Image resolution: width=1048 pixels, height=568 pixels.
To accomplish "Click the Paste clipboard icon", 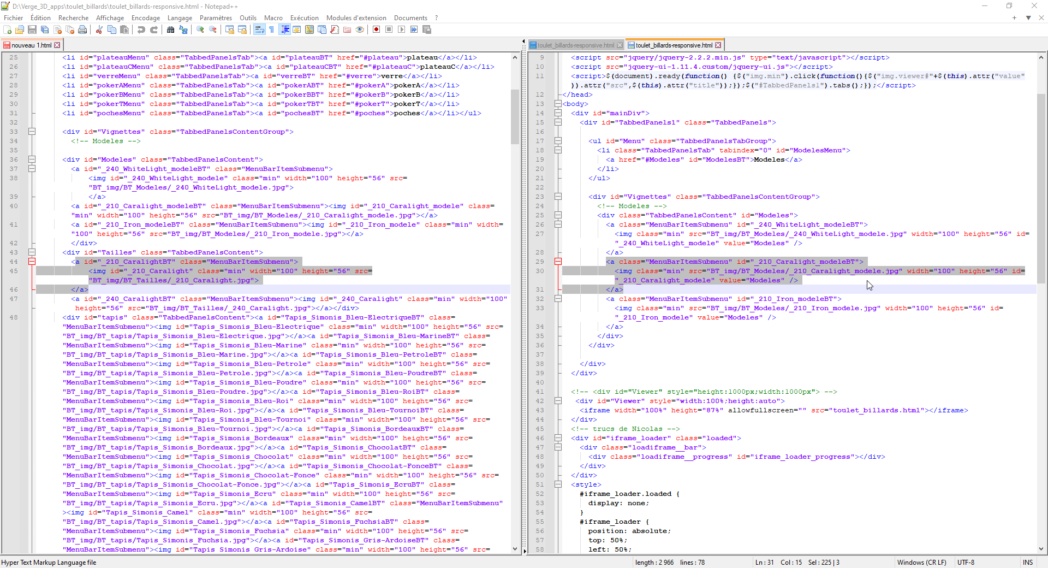I will pos(124,29).
